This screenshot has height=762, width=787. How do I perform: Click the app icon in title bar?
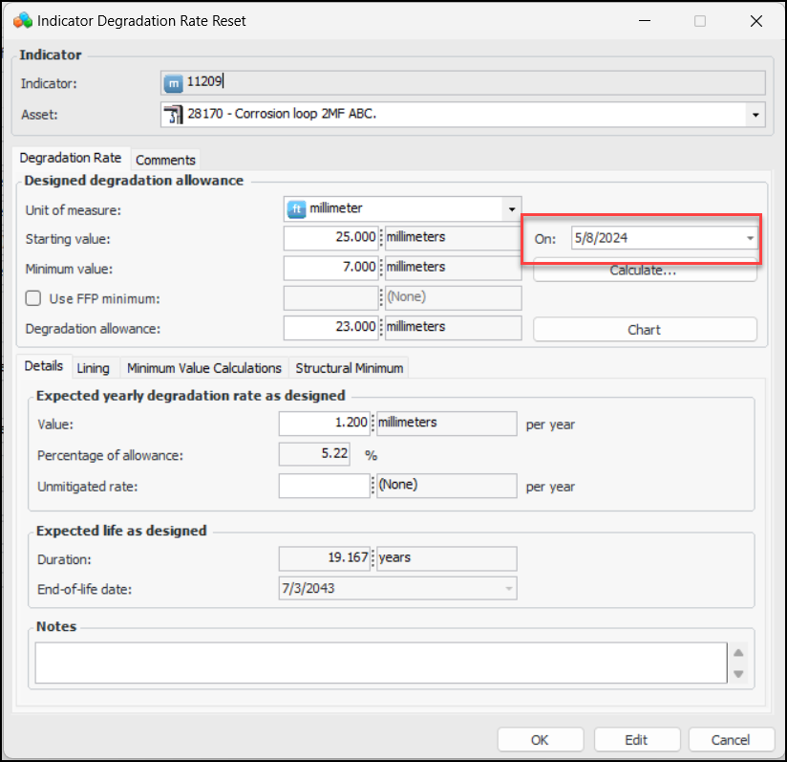pyautogui.click(x=20, y=20)
